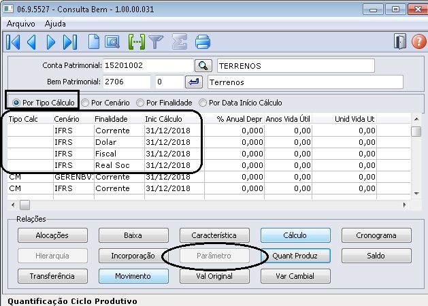Open the Ajuda menu
Image resolution: width=428 pixels, height=306 pixels.
coord(55,24)
